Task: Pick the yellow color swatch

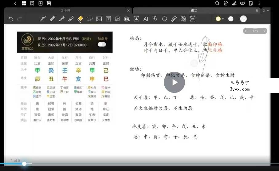Action: (x=218, y=19)
